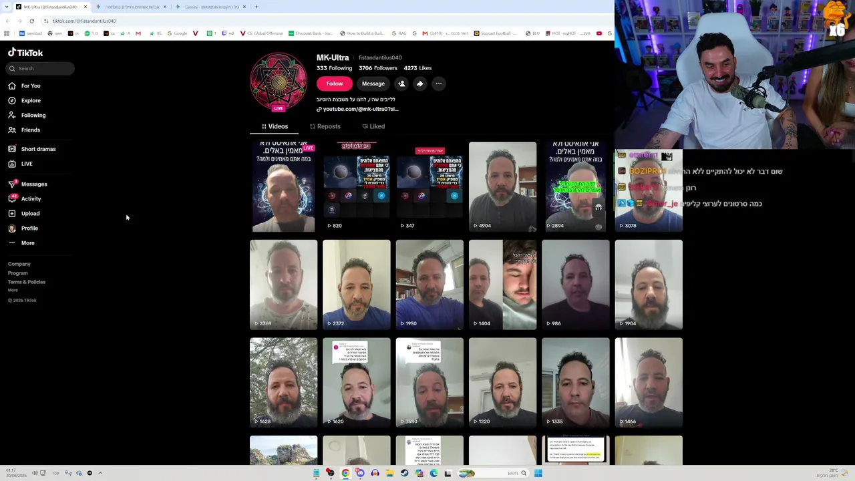Viewport: 855px width, 481px height.
Task: Open the Company footer link
Action: [x=19, y=264]
